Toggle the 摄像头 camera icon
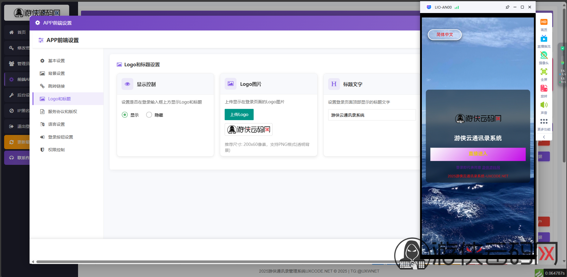This screenshot has height=277, width=567. coord(544,55)
